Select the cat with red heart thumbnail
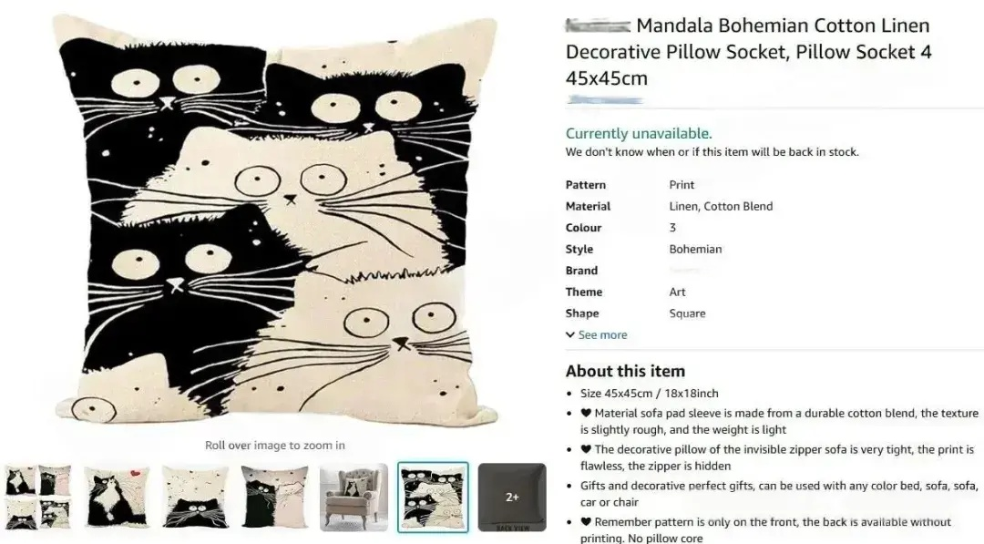 click(x=117, y=497)
